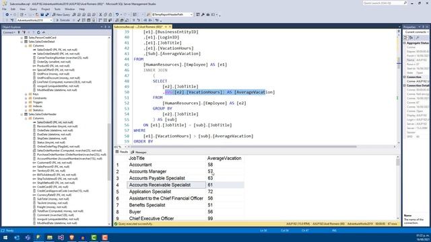Expand the Sales.PersonCreditCard table node

[x=22, y=38]
